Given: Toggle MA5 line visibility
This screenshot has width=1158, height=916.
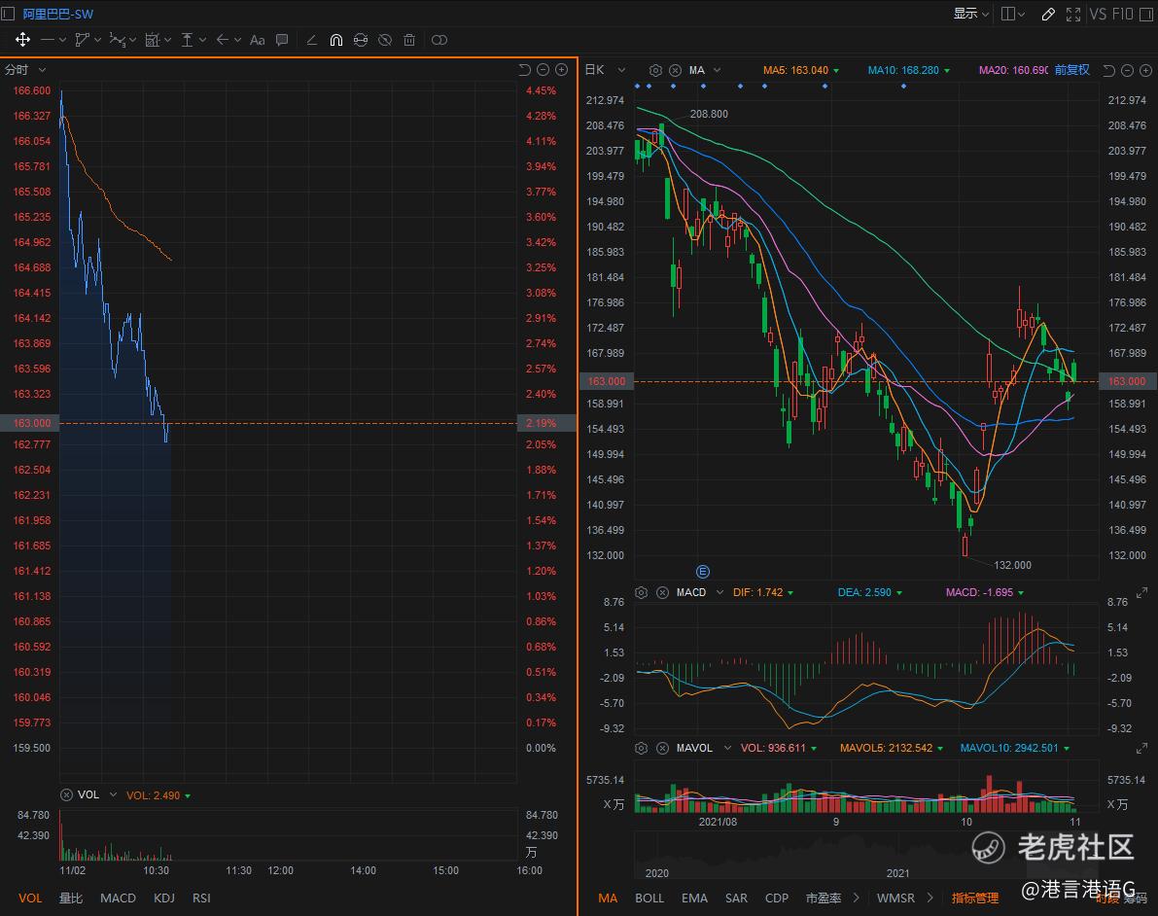Looking at the screenshot, I should click(800, 70).
